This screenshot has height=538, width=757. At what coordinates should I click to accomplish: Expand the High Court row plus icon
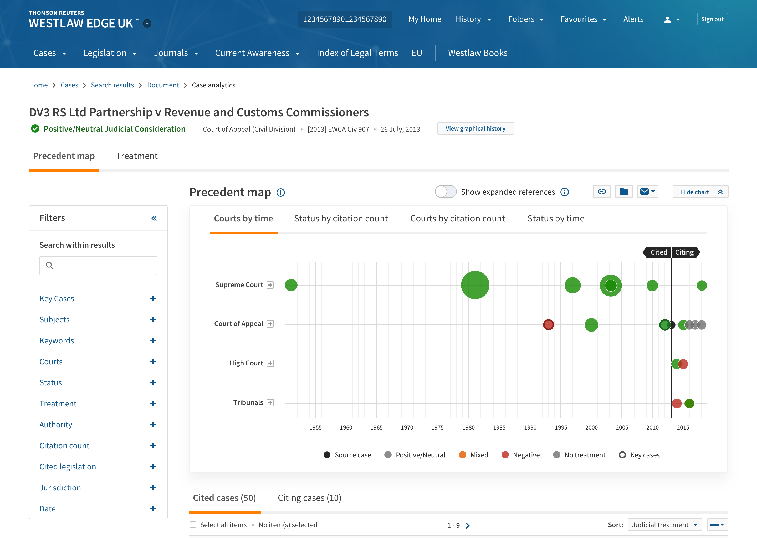tap(270, 363)
